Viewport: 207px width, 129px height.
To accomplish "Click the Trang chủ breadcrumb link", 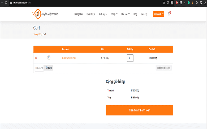I will pyautogui.click(x=37, y=34).
